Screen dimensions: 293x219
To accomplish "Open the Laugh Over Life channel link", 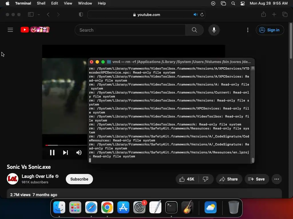I will coord(37,176).
